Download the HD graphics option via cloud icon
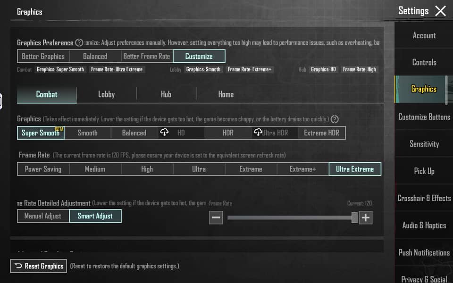Image resolution: width=453 pixels, height=283 pixels. [164, 133]
